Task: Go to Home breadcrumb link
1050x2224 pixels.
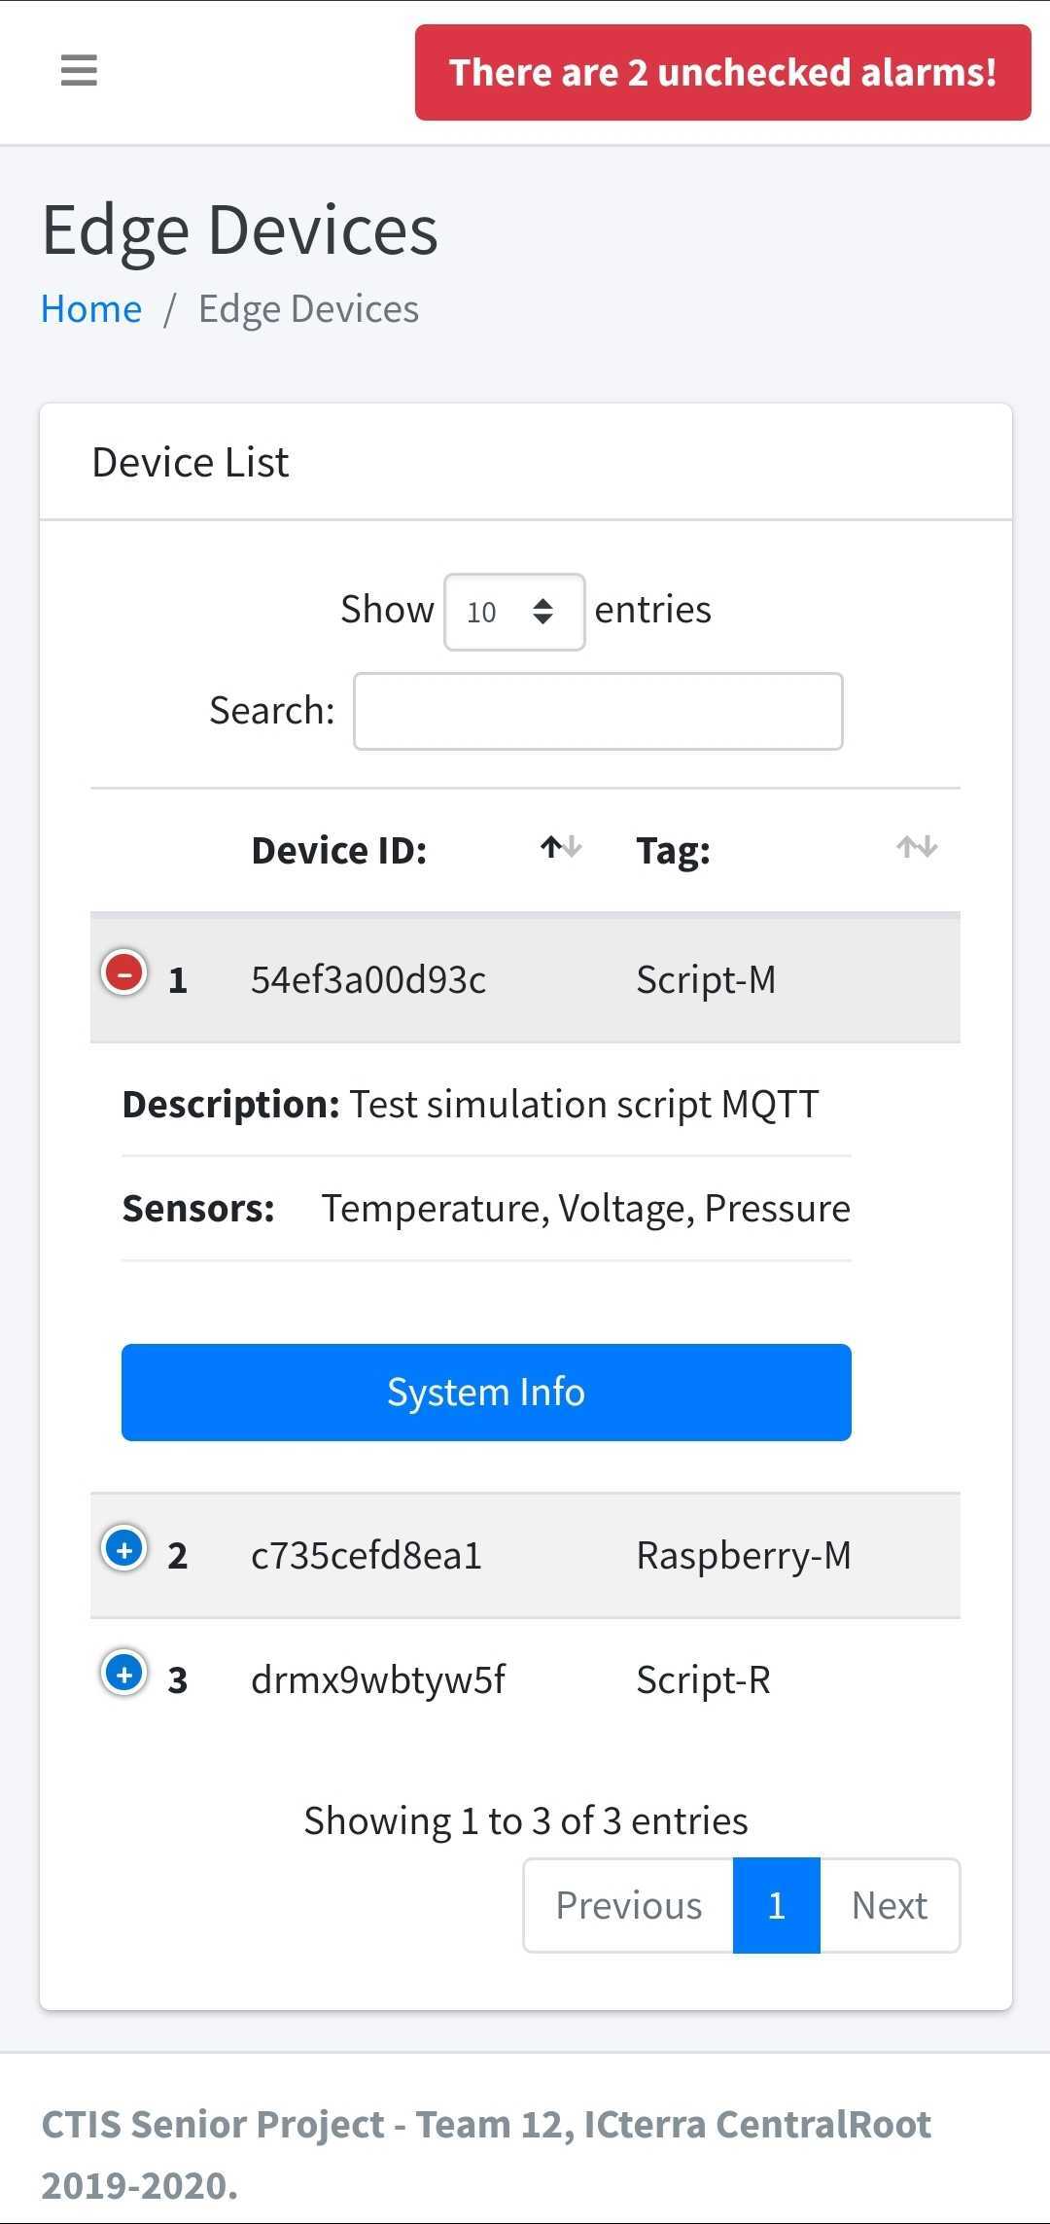Action: (91, 309)
